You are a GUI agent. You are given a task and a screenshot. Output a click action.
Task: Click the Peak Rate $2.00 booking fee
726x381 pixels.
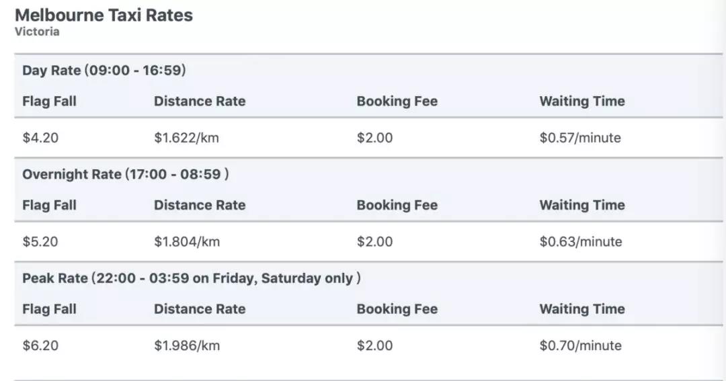click(x=374, y=345)
